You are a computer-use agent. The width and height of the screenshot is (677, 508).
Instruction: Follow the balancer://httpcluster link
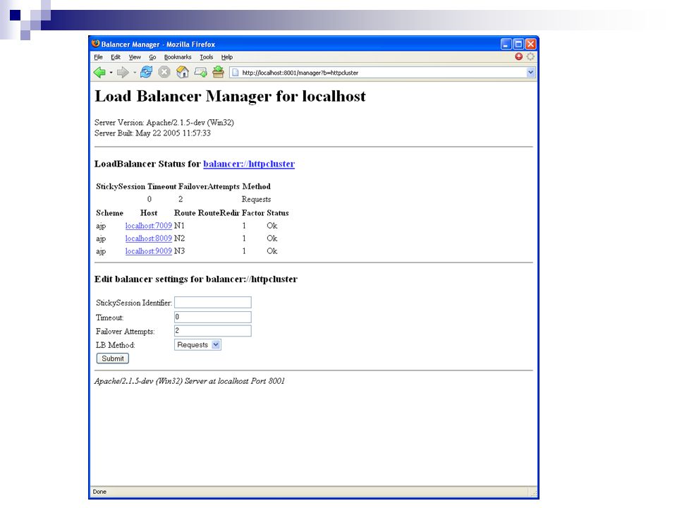249,164
